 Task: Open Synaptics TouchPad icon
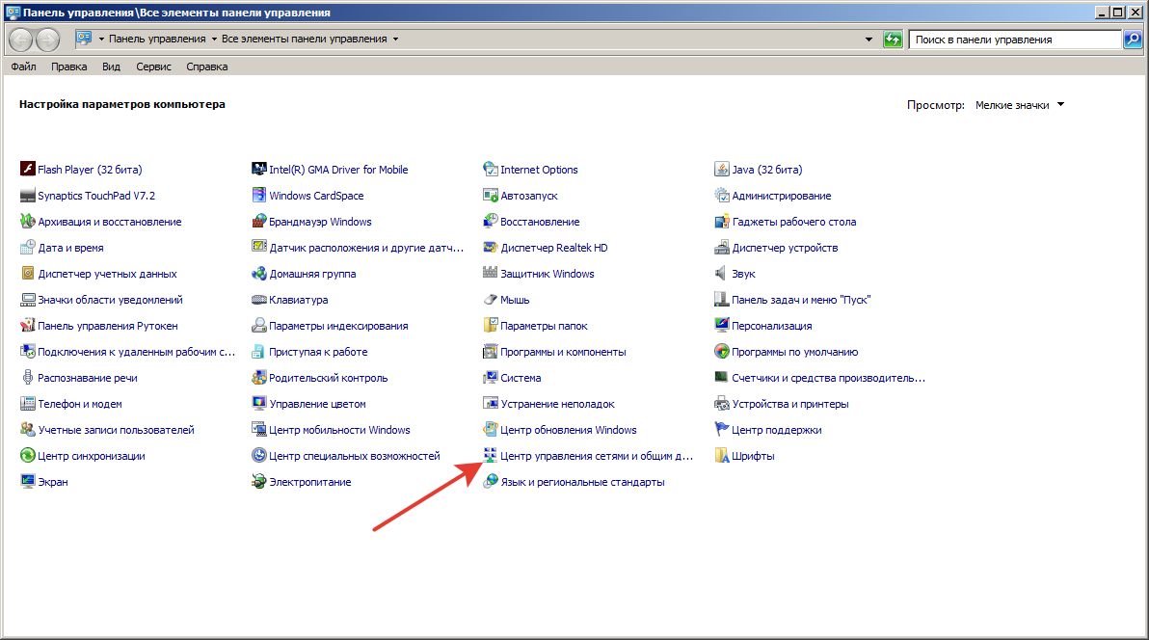coord(28,196)
